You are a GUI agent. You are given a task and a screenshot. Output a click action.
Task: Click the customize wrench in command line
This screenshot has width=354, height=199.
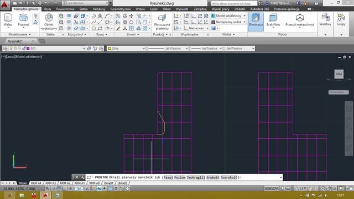tap(82, 177)
